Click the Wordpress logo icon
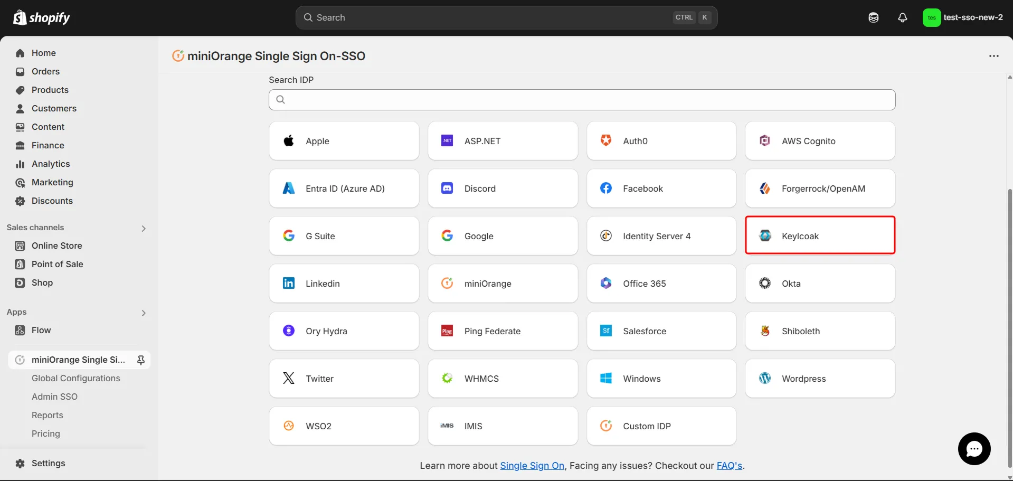Viewport: 1013px width, 481px height. (765, 378)
